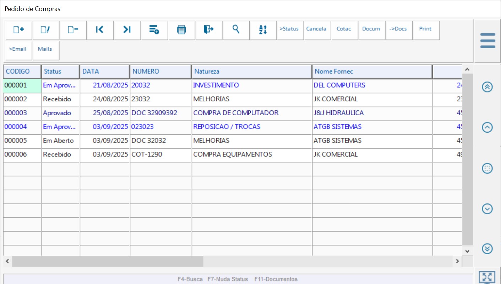Open the hamburger menu on right
Image resolution: width=501 pixels, height=284 pixels.
coord(488,41)
